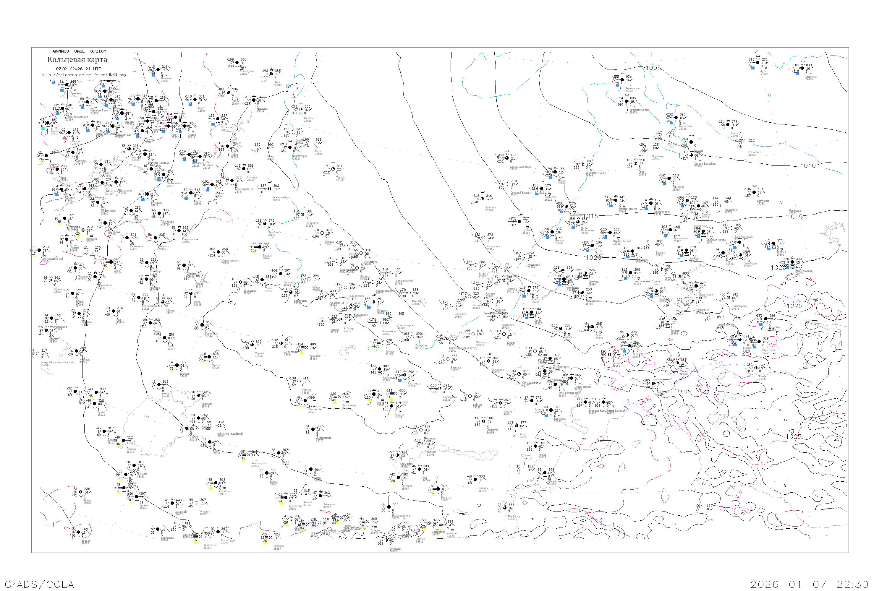Click the GrADS/COLA label at bottom left
This screenshot has height=591, width=887.
[39, 584]
